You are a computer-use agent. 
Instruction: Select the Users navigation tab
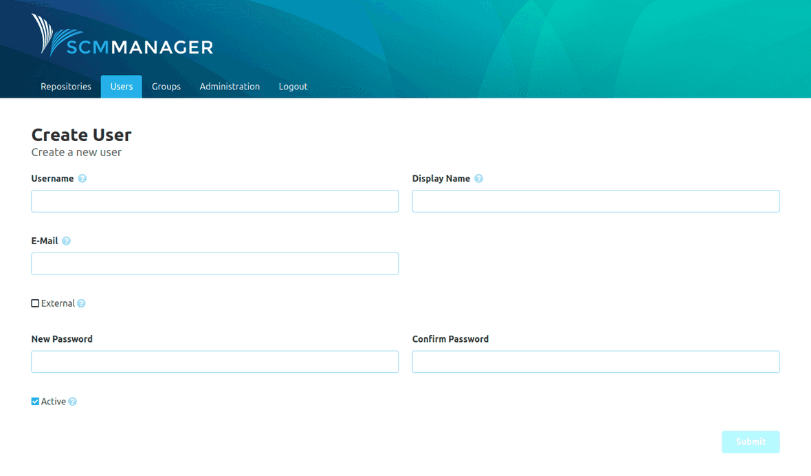121,86
